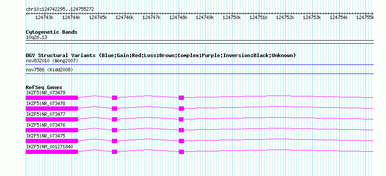Click the 124744k ruler tick label
Screen dimensions: 386x176
coord(71,17)
